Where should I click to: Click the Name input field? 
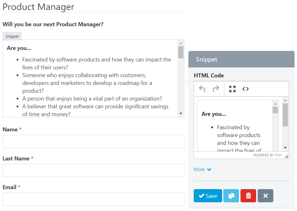point(93,141)
